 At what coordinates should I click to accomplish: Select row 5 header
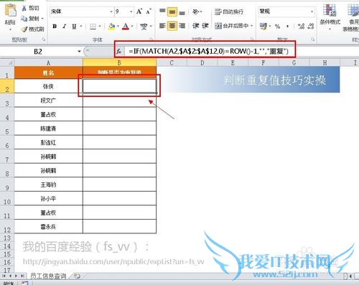coord(7,129)
